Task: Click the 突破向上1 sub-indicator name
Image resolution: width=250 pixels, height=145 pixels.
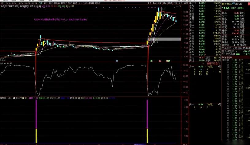Action: pos(4,98)
